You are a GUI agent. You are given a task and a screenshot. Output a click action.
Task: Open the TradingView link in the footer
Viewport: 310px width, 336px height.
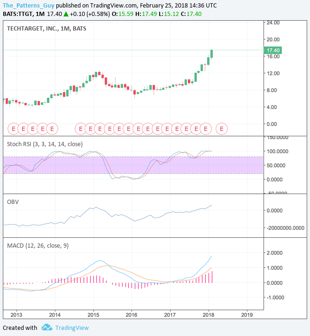tap(72, 328)
